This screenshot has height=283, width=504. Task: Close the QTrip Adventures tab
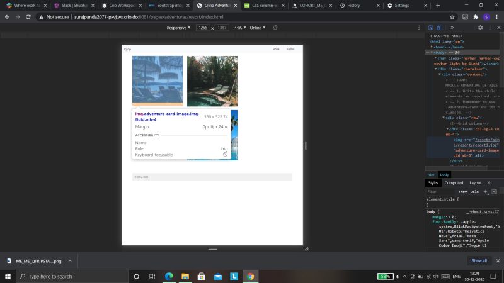(x=236, y=6)
